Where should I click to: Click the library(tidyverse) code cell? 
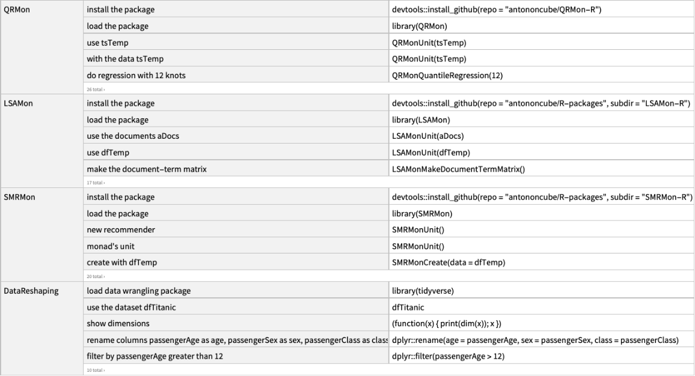pyautogui.click(x=423, y=291)
